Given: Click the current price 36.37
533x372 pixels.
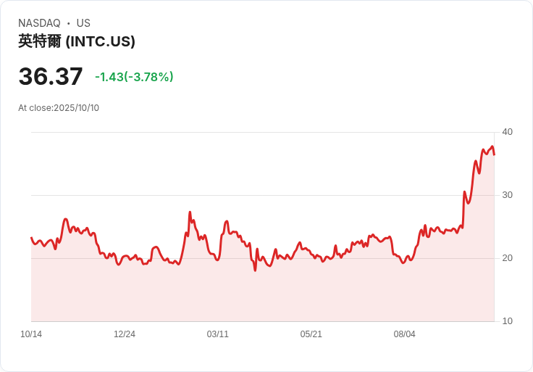Looking at the screenshot, I should point(51,77).
